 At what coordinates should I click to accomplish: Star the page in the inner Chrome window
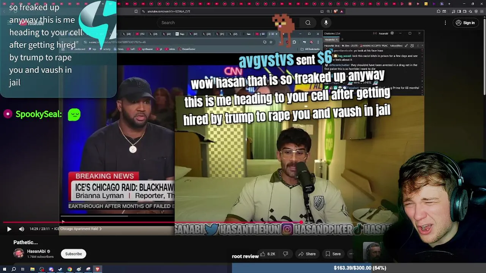(271, 42)
